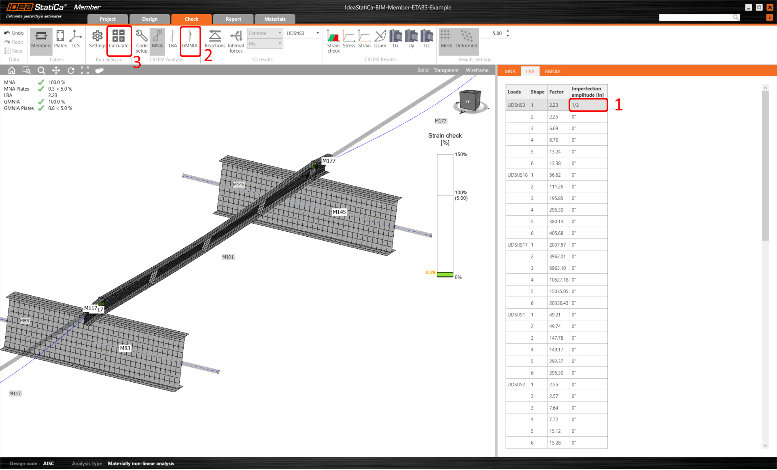The image size is (777, 470).
Task: Toggle the Mesh display button
Action: 446,39
